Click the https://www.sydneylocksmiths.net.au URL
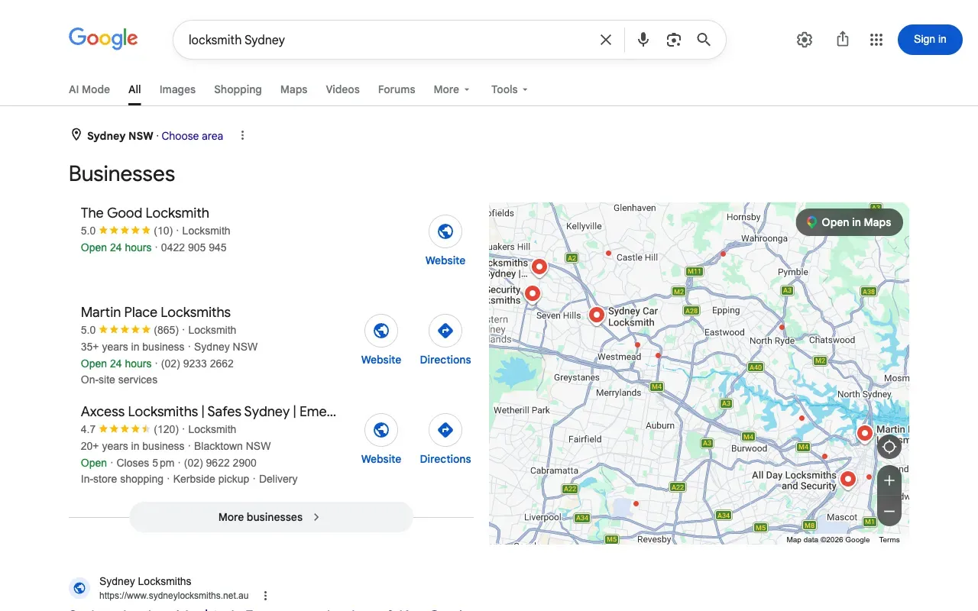 [x=174, y=596]
